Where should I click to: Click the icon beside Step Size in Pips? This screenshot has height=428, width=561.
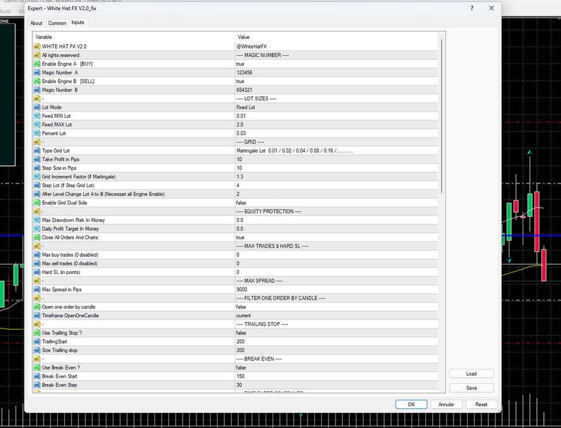point(37,168)
